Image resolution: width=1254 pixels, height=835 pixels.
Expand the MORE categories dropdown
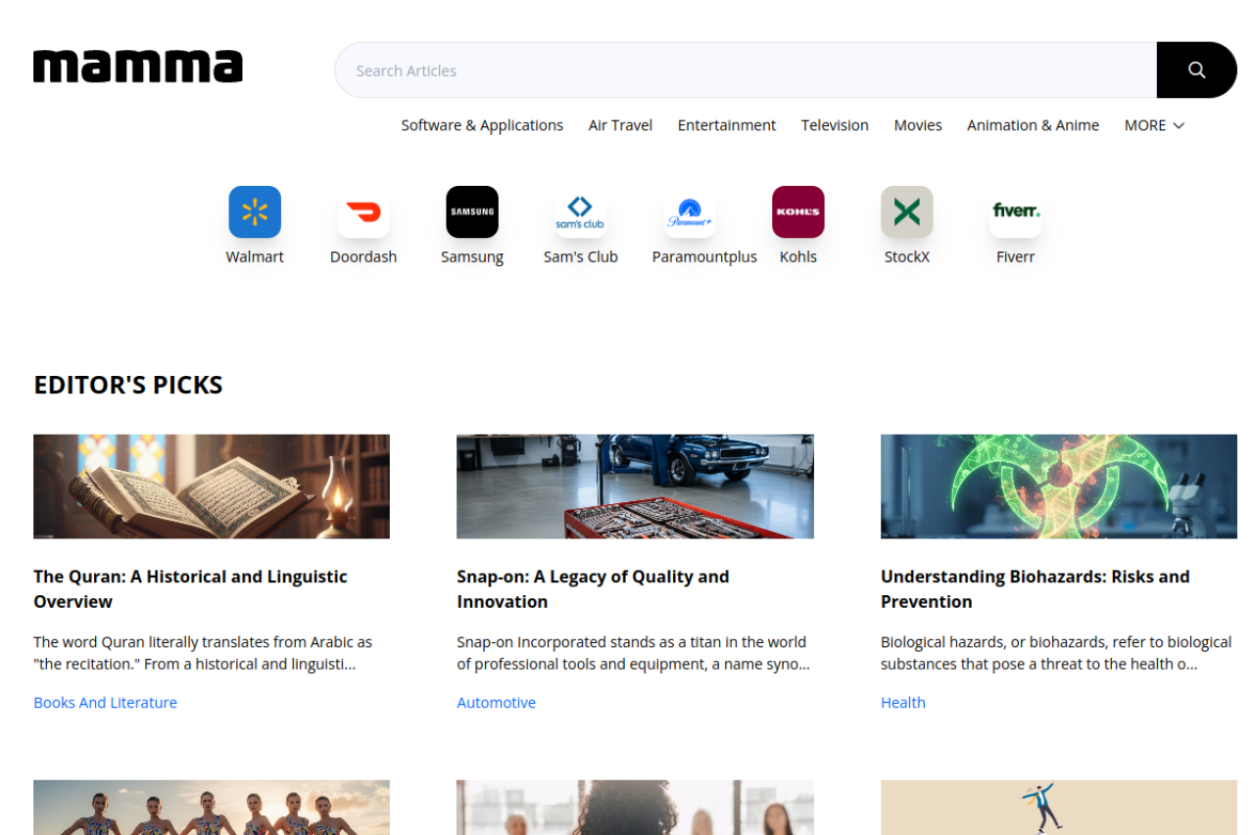[1154, 125]
